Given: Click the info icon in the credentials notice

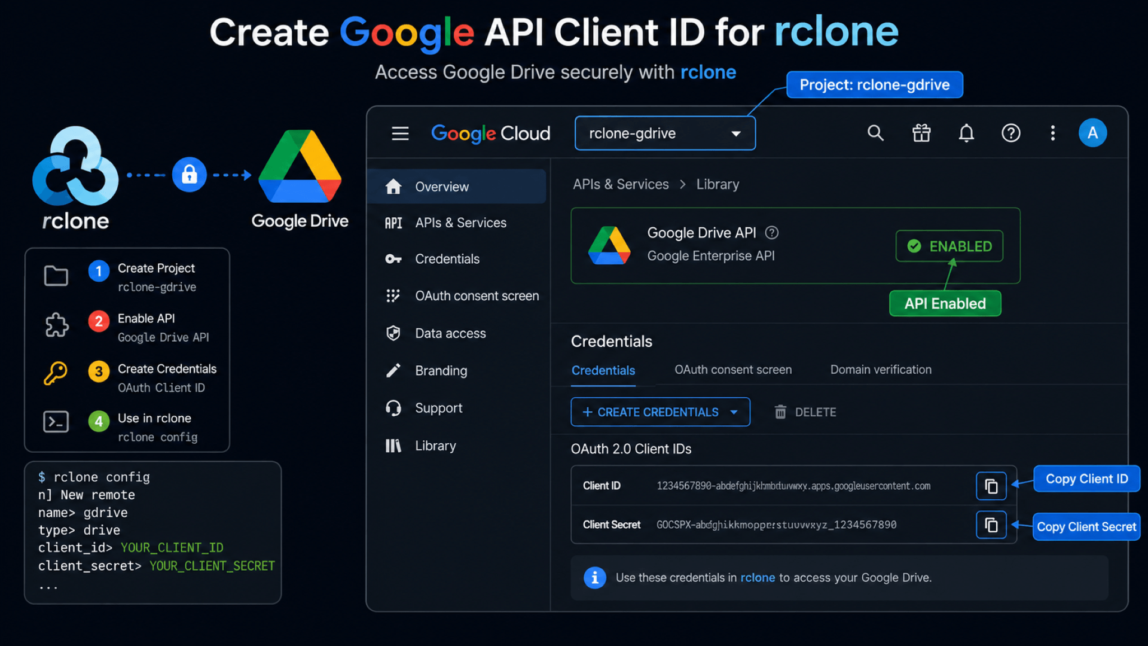Looking at the screenshot, I should pos(594,578).
